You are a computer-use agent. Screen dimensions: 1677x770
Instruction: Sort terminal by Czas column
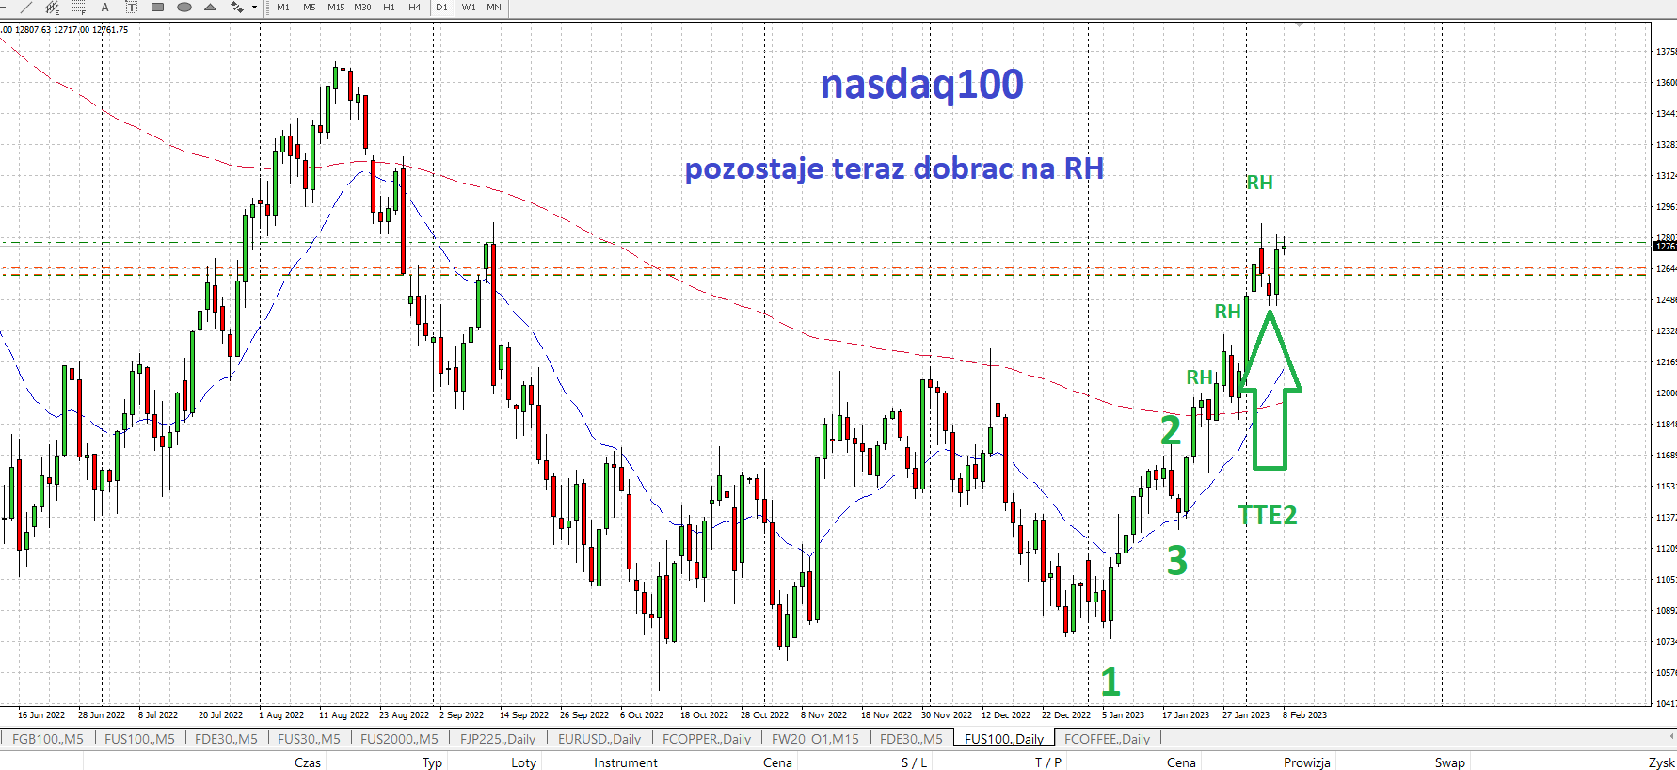308,762
